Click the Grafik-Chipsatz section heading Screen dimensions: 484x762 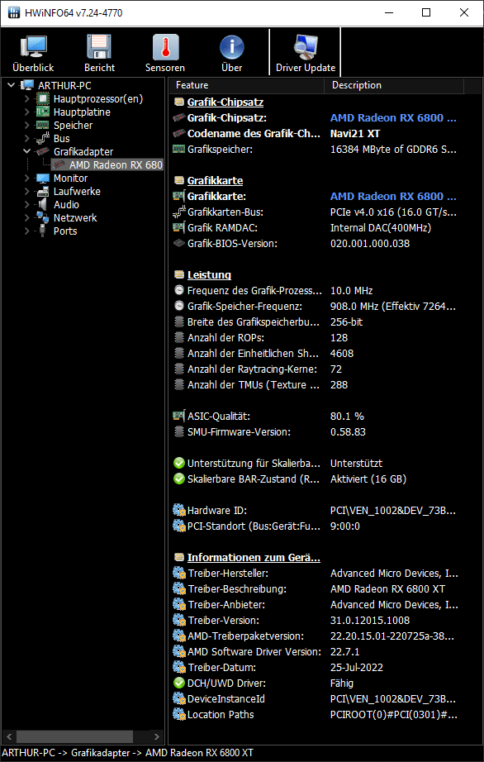[225, 102]
